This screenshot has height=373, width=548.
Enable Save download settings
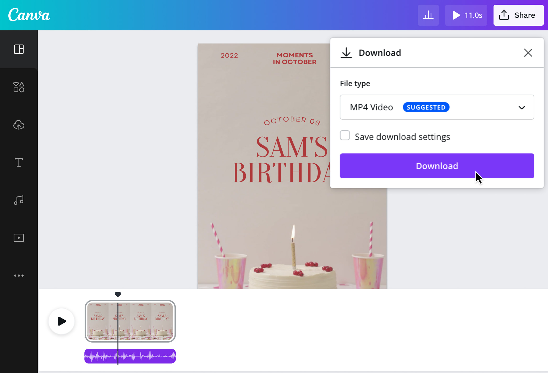click(x=345, y=135)
